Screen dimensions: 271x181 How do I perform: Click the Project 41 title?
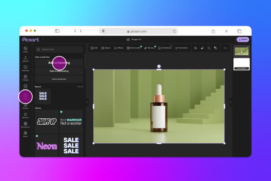tap(136, 39)
